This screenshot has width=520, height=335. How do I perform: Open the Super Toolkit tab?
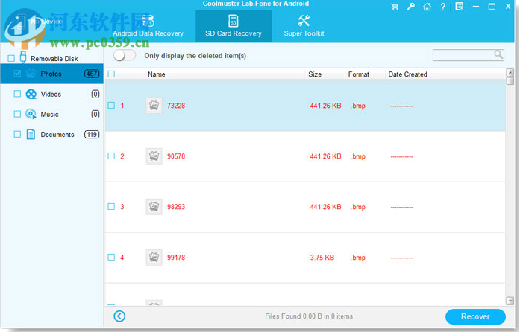(304, 26)
